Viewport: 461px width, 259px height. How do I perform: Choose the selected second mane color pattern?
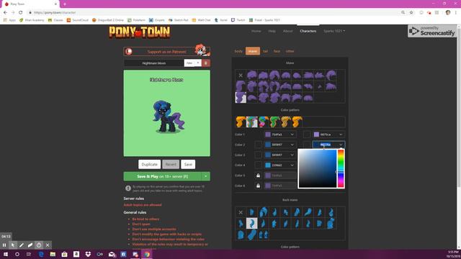[252, 122]
